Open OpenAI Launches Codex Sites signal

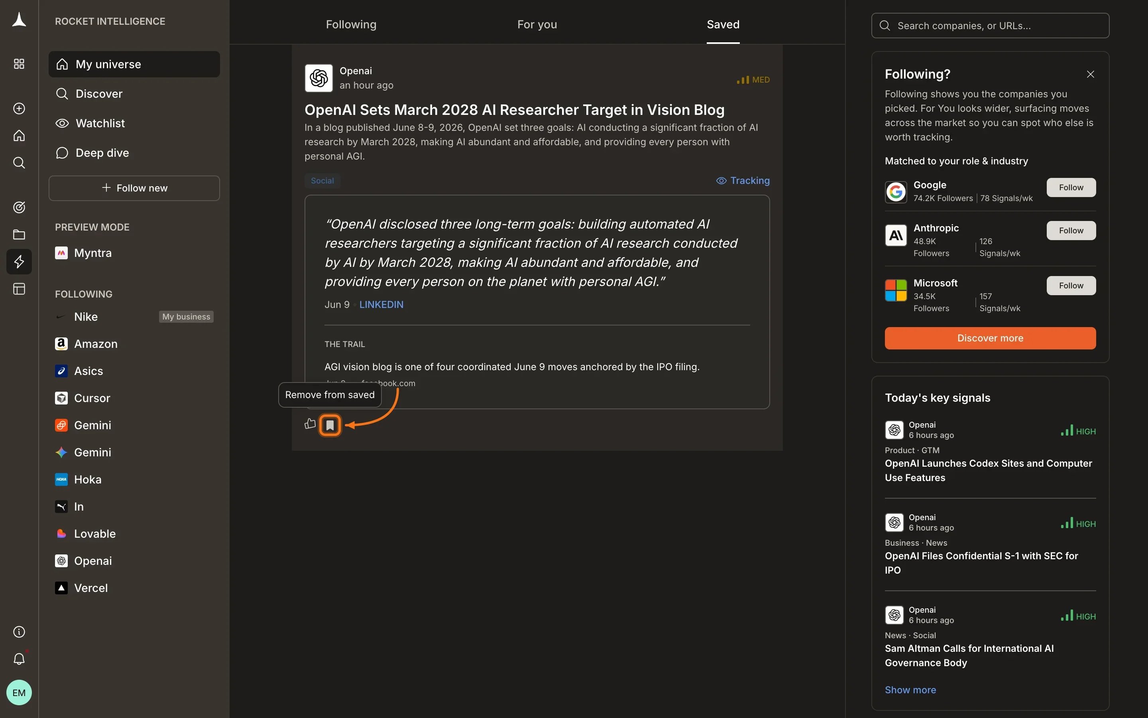click(x=989, y=470)
